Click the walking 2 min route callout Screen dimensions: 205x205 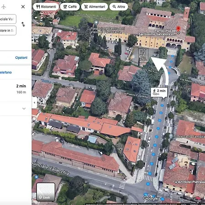tap(159, 92)
